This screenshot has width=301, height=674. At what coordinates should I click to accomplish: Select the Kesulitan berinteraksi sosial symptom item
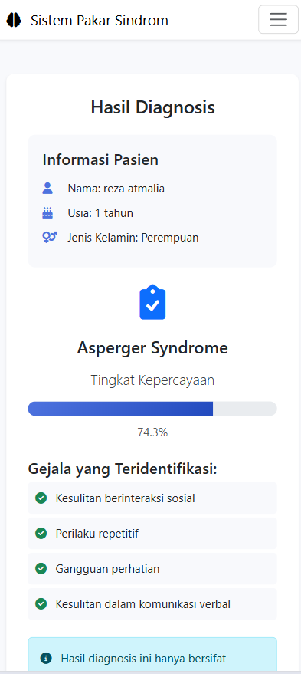pos(152,498)
